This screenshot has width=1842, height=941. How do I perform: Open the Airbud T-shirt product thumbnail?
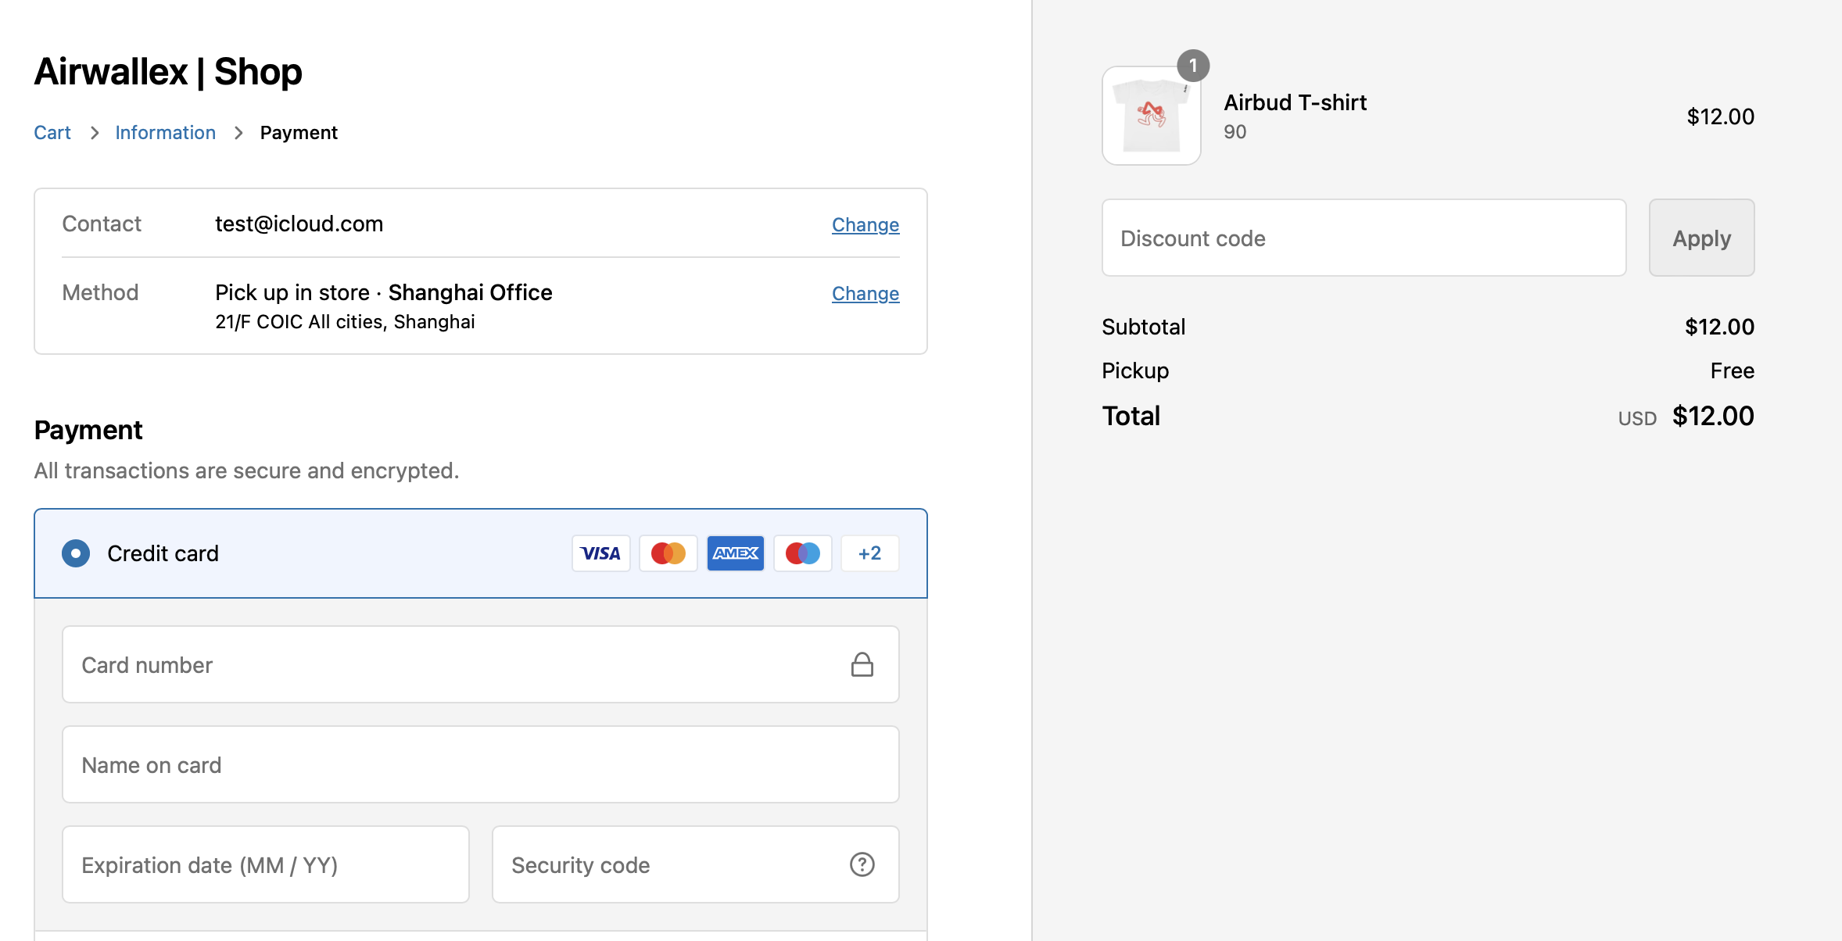(x=1151, y=115)
